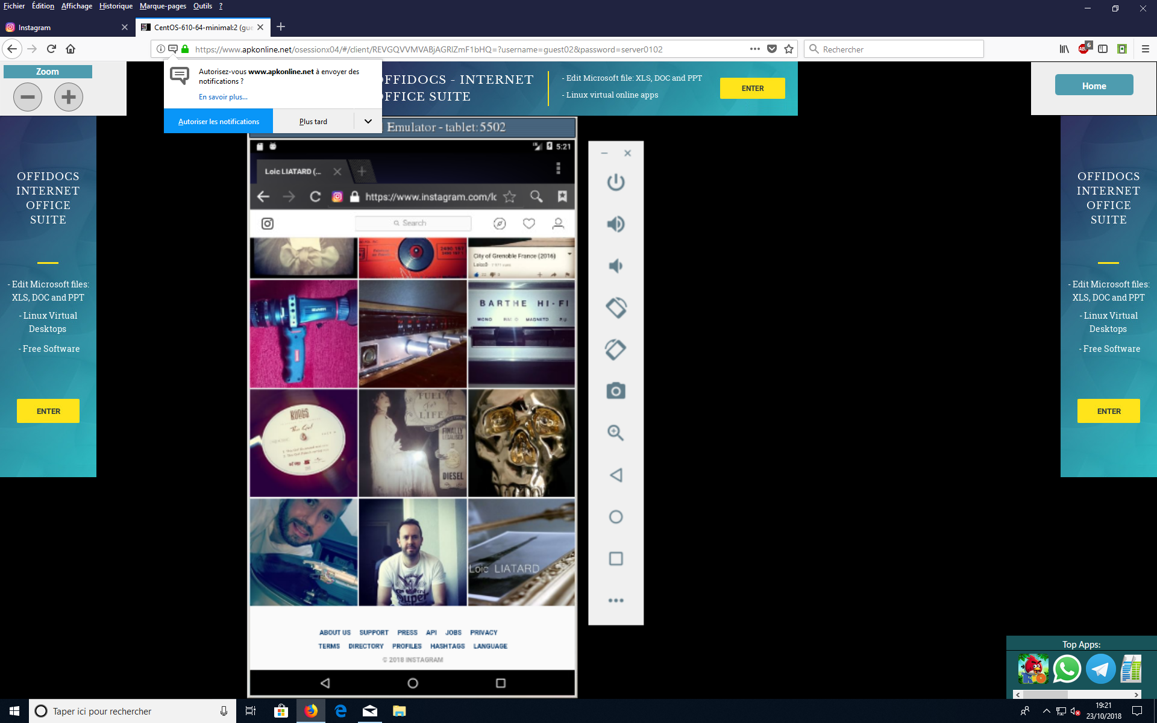Screen dimensions: 1157x723
Task: Click Instagram HASHTAGS footer link
Action: [447, 646]
